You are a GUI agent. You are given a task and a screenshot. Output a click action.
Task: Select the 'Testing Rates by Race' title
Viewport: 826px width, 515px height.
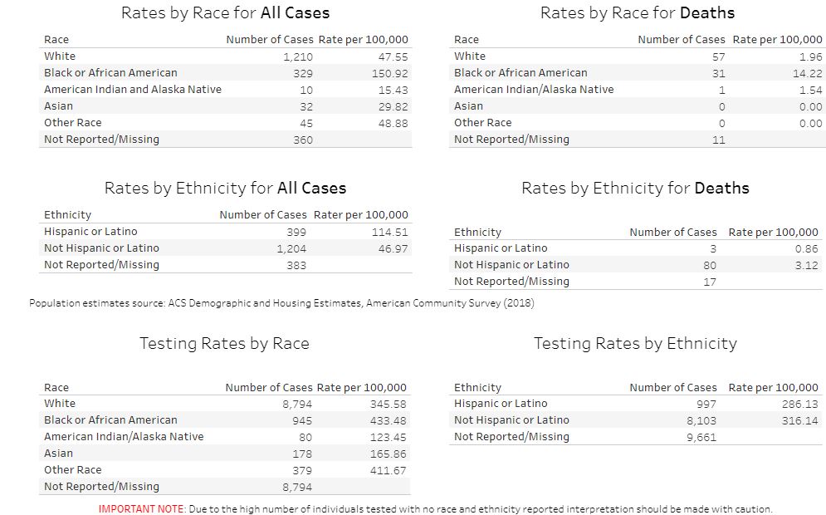pyautogui.click(x=224, y=343)
